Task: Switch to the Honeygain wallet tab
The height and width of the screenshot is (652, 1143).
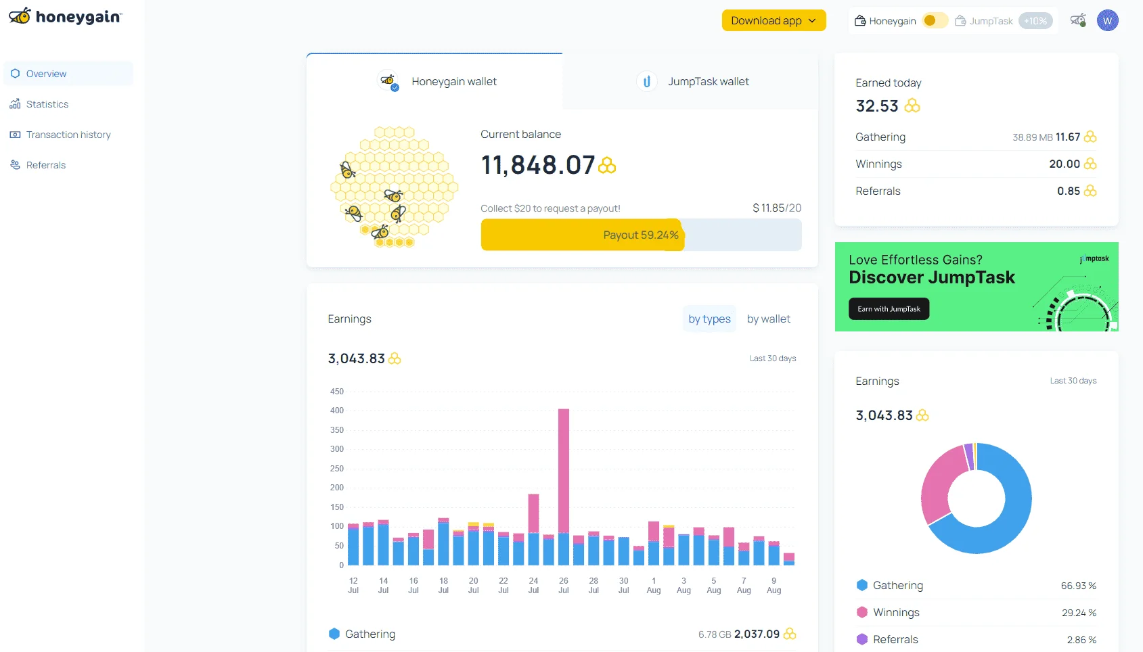Action: tap(434, 81)
